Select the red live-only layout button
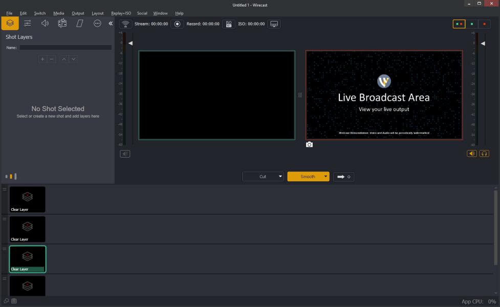The image size is (500, 307). 484,24
